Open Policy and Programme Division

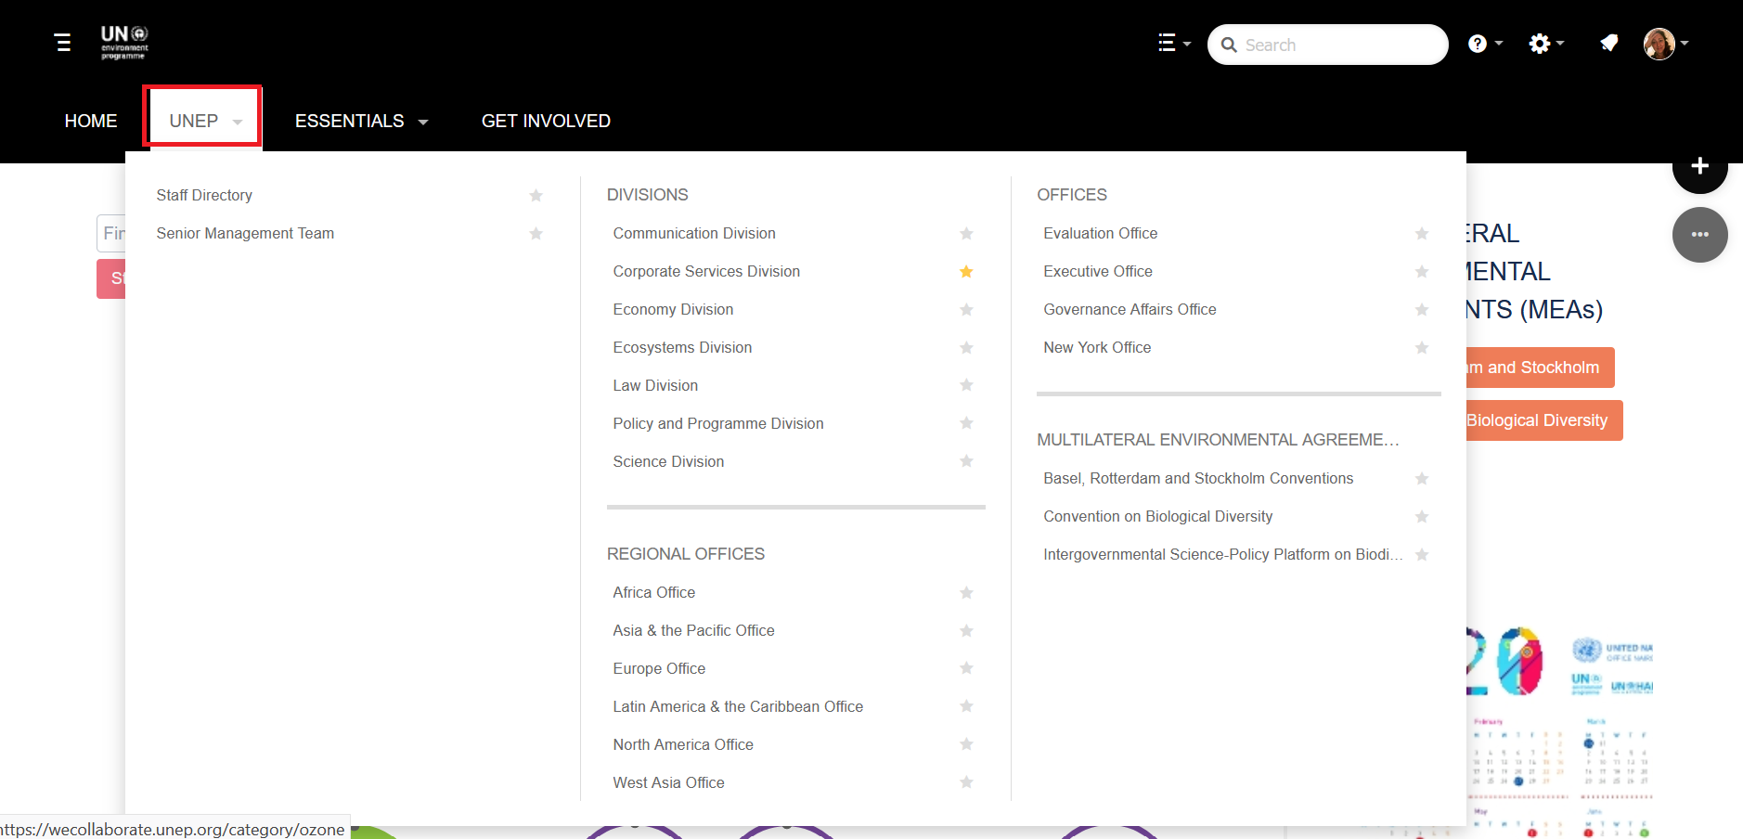pyautogui.click(x=718, y=423)
